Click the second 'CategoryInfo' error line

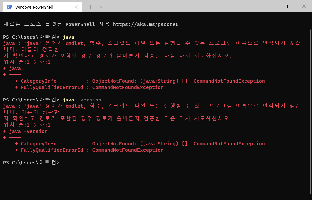click(x=140, y=144)
